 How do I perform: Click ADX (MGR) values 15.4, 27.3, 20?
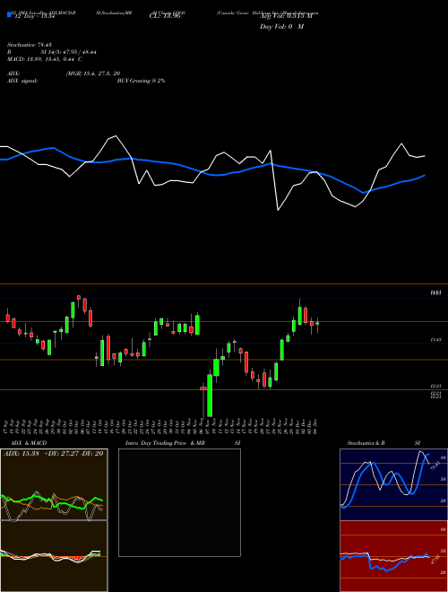click(93, 74)
